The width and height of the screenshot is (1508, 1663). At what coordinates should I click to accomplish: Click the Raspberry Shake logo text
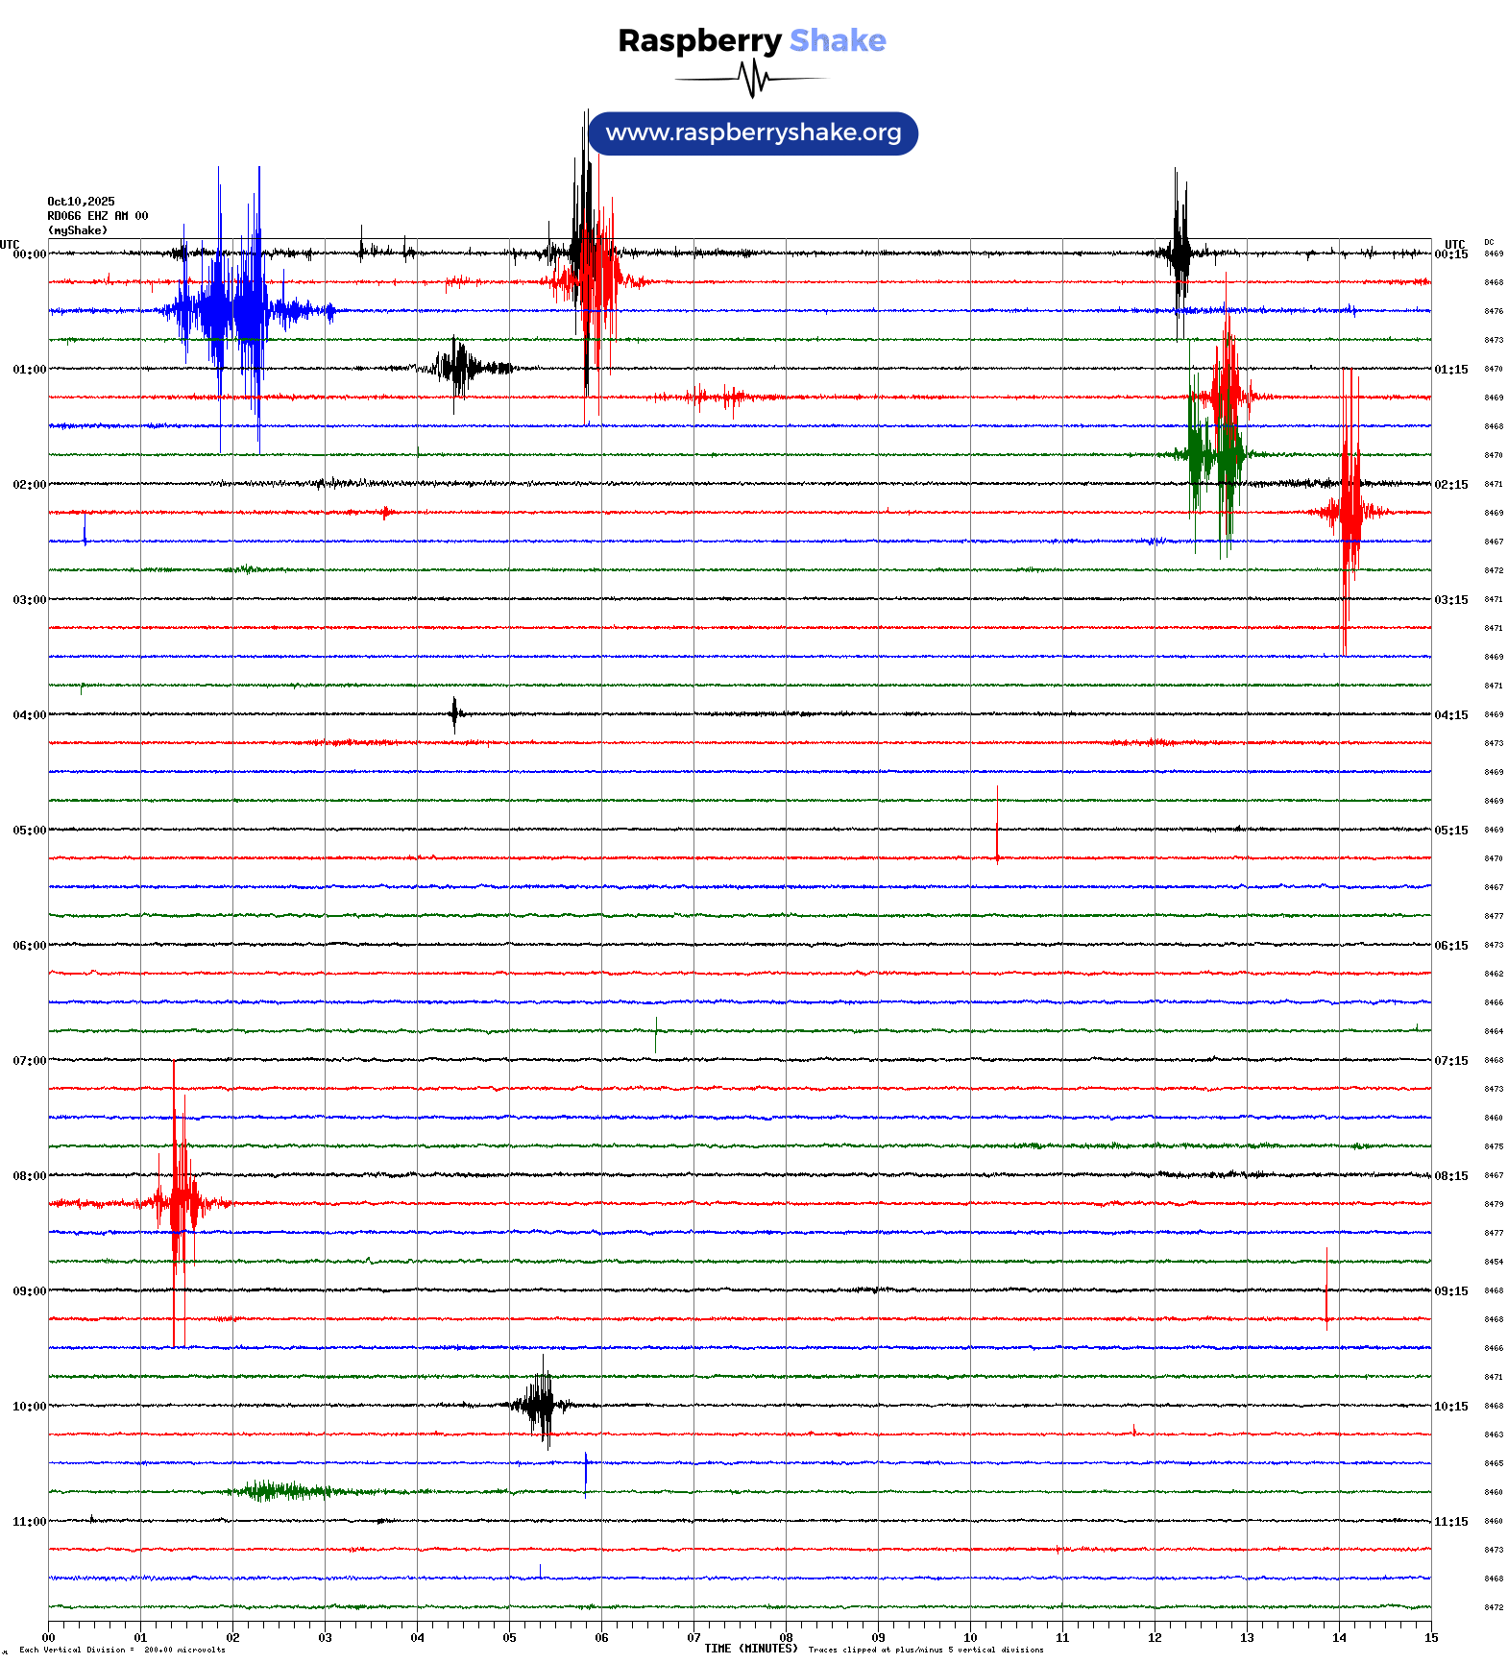tap(751, 40)
